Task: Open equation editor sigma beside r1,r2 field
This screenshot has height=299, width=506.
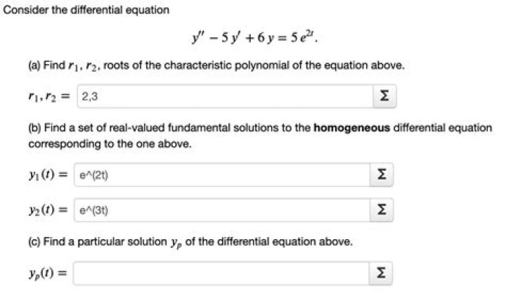Action: [x=384, y=96]
